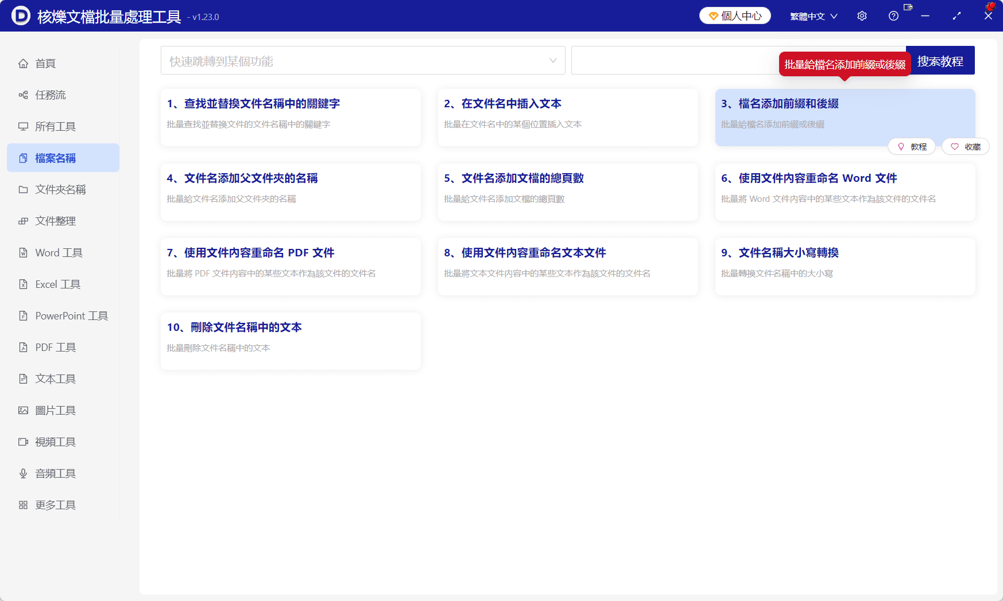Open 使用文件內容重命名 Word 文件 card
The image size is (1003, 601).
click(845, 192)
